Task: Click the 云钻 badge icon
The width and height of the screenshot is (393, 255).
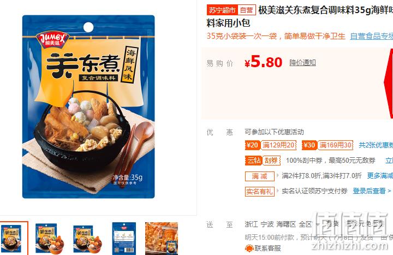Action: tap(253, 161)
